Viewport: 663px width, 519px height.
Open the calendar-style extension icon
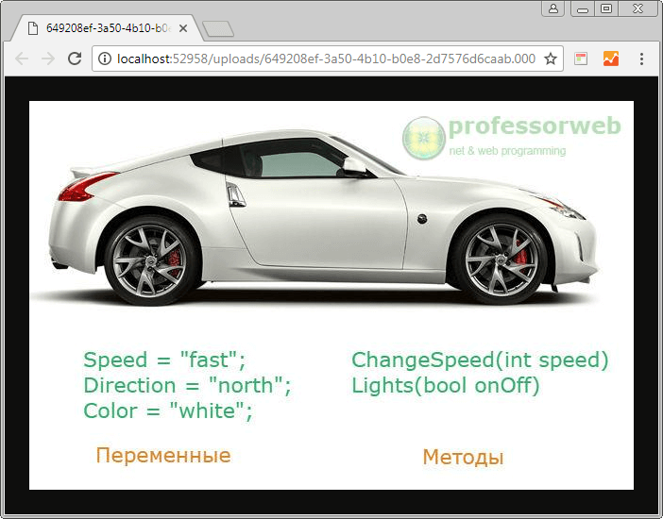(581, 59)
